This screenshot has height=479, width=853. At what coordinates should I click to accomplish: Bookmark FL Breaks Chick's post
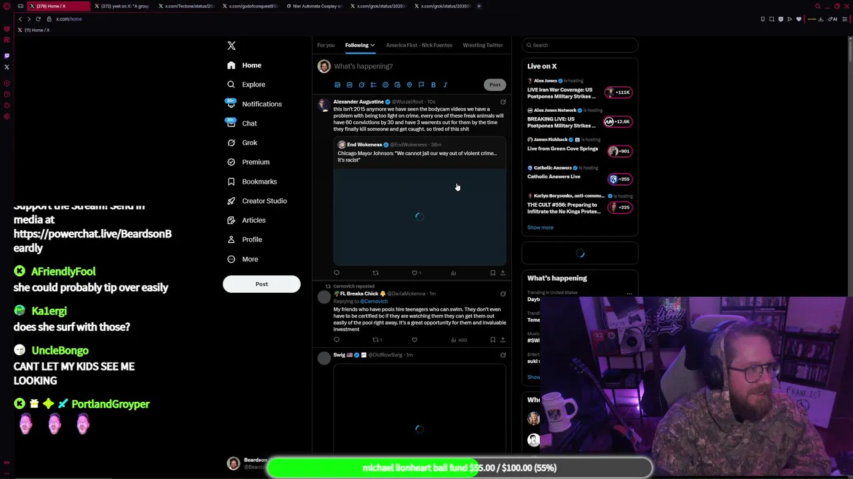[x=492, y=340]
